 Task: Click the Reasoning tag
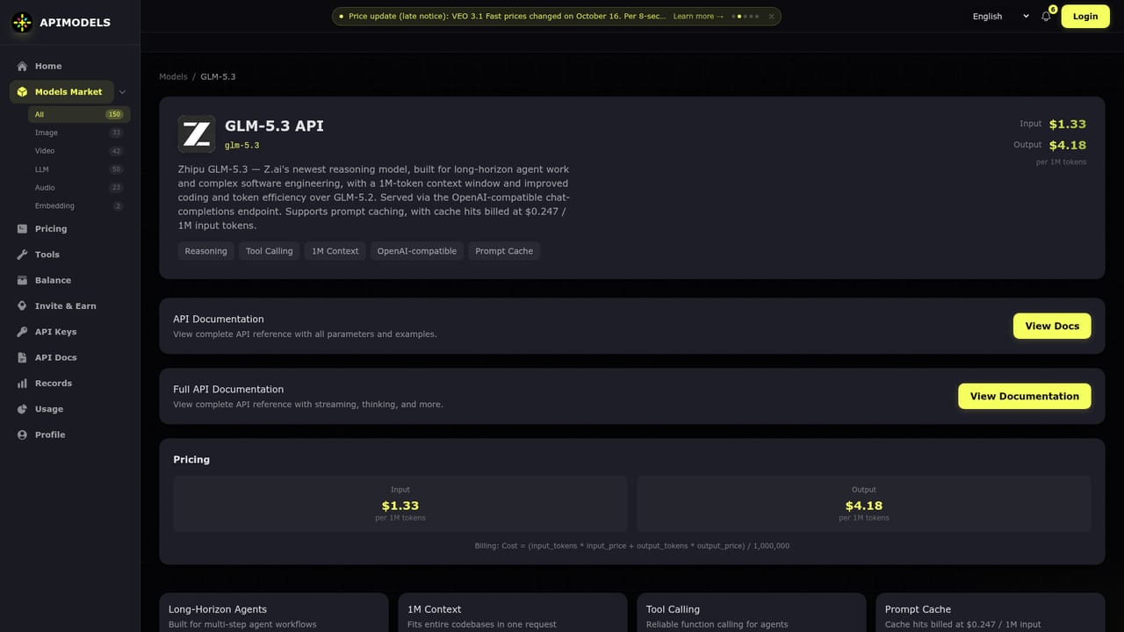click(x=205, y=251)
